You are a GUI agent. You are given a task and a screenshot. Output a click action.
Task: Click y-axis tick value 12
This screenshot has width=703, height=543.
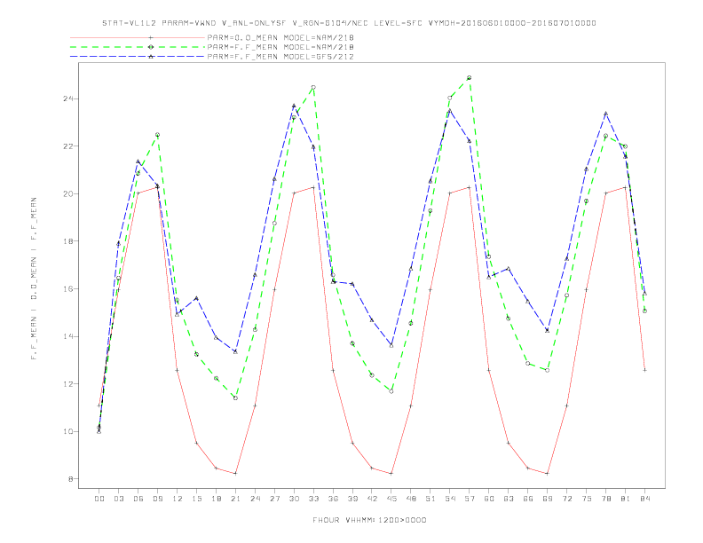(x=67, y=384)
